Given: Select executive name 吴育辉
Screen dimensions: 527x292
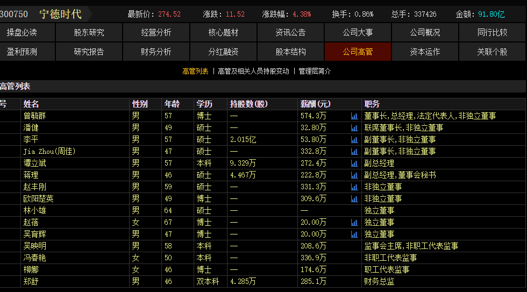Looking at the screenshot, I should [34, 234].
